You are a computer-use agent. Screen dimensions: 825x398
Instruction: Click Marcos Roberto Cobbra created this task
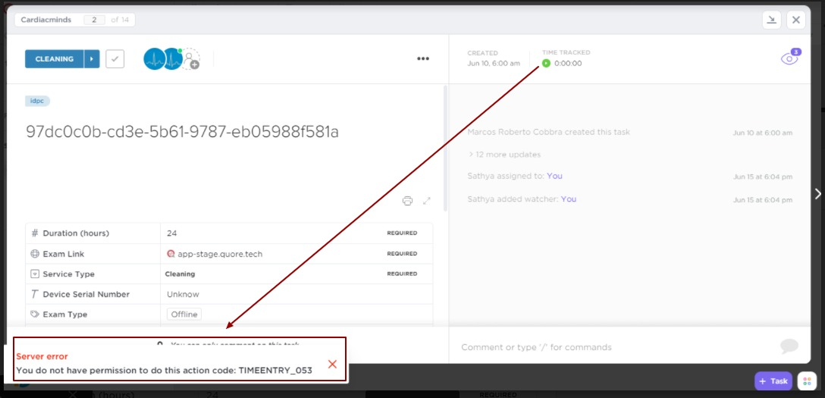tap(549, 132)
